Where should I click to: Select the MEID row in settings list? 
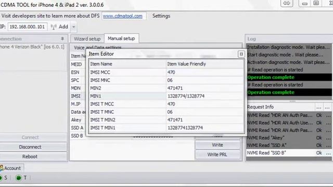tap(76, 64)
